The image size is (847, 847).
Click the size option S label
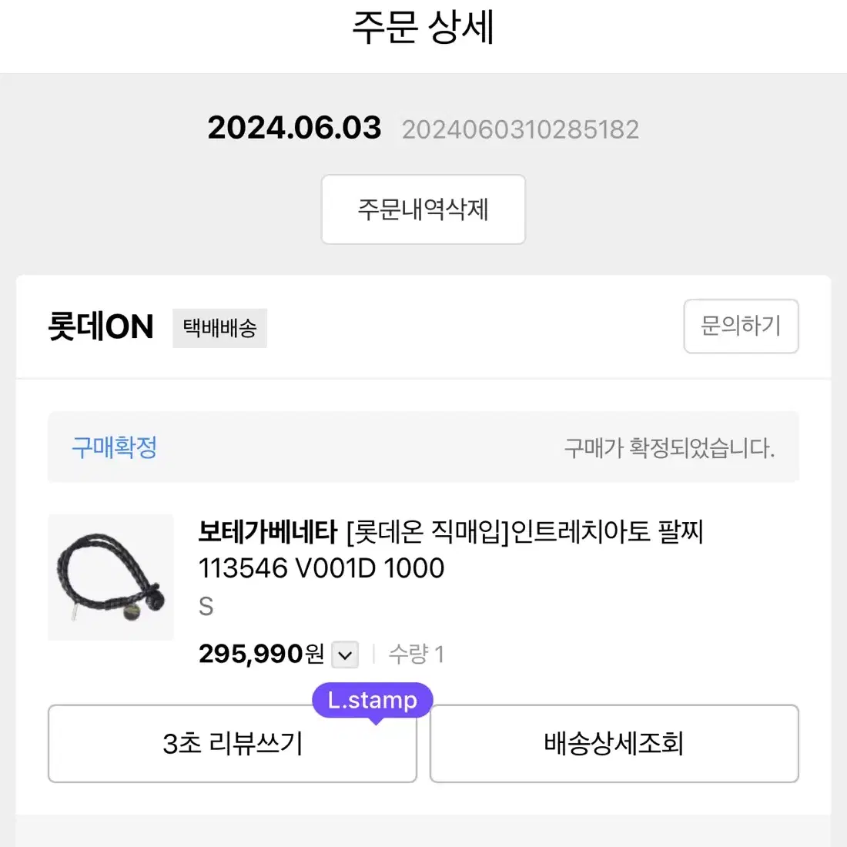point(206,607)
